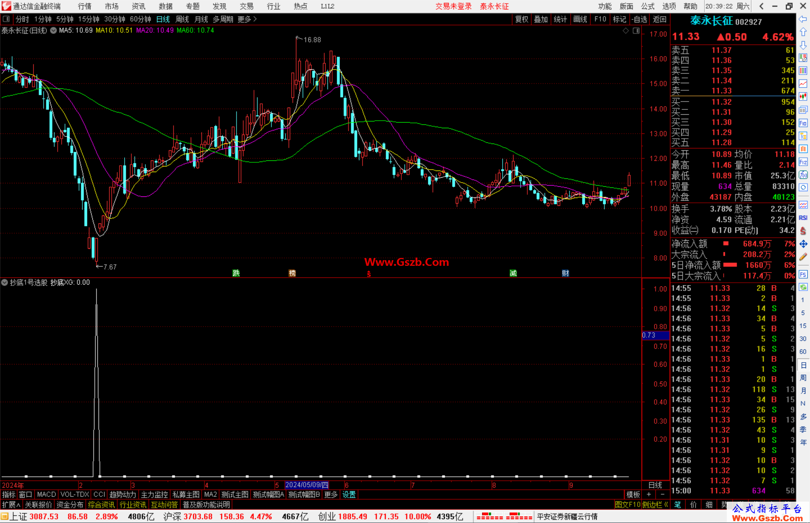Screen dimensions: 810x523
Task: Select monthly 月 period in sidebar
Action: pos(803,391)
